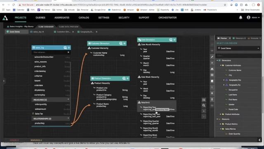Image resolution: width=264 pixels, height=149 pixels.
Task: Select Order Quantity in the preview tree
Action: click(234, 134)
